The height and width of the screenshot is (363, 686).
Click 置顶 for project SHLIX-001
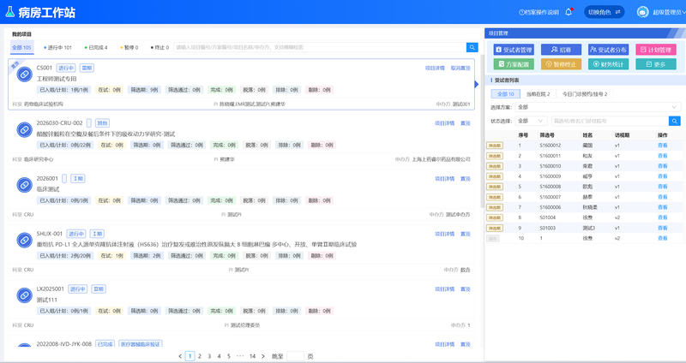466,234
